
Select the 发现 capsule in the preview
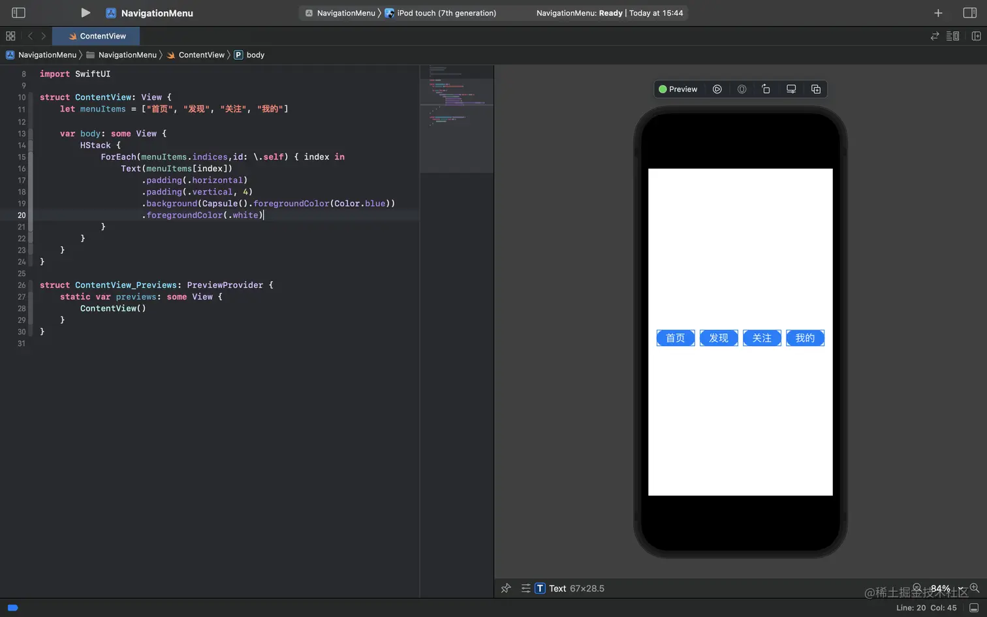[x=719, y=338]
